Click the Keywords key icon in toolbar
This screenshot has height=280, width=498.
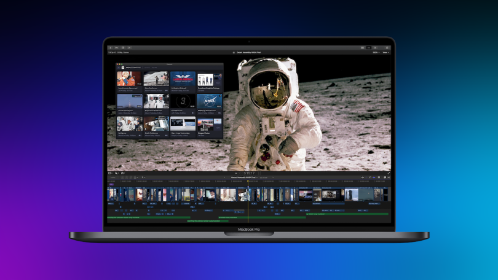(x=117, y=47)
